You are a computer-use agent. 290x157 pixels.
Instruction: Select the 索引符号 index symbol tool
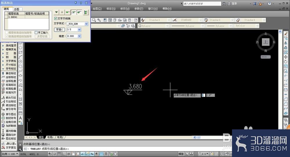coord(9,109)
